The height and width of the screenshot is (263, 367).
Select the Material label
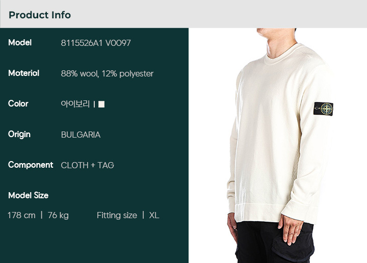point(23,73)
